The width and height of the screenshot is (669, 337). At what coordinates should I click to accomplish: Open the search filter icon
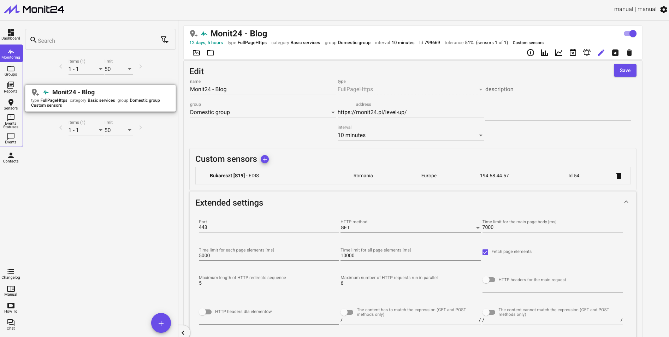tap(164, 40)
